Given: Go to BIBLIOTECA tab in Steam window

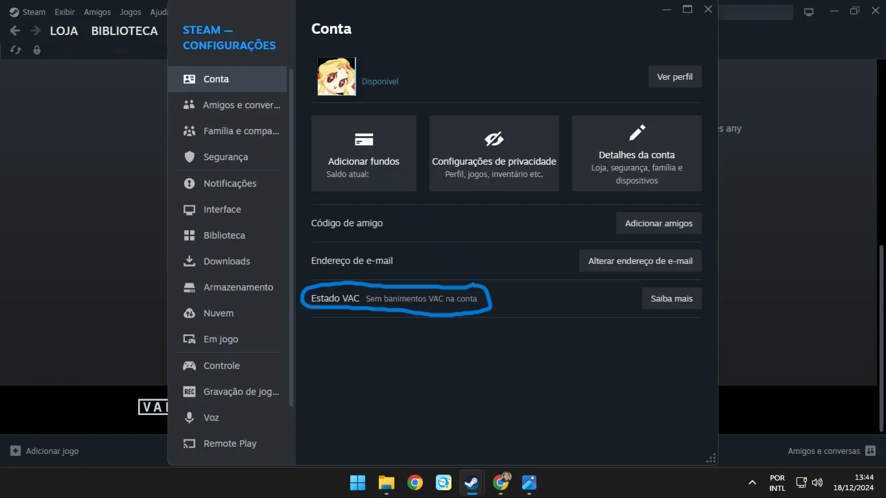Looking at the screenshot, I should point(125,30).
